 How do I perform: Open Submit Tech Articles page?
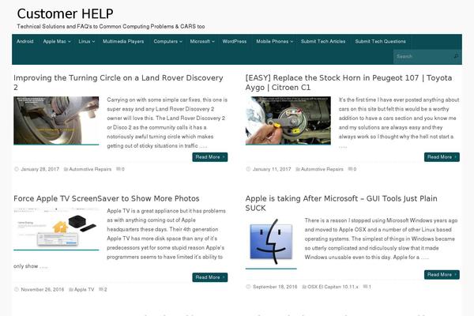323,41
